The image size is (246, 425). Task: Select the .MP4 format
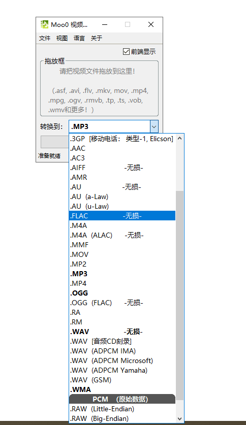[122, 283]
